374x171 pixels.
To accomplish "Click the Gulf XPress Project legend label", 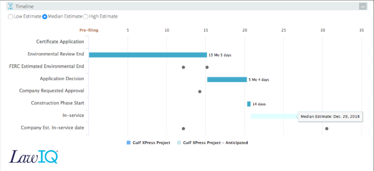I will click(151, 143).
